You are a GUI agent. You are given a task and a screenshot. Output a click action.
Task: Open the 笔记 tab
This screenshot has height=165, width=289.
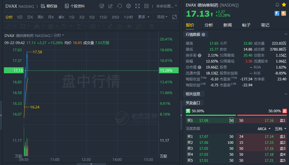click(265, 25)
